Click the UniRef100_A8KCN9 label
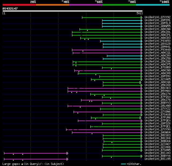172x166 pixels. pyautogui.click(x=157, y=71)
